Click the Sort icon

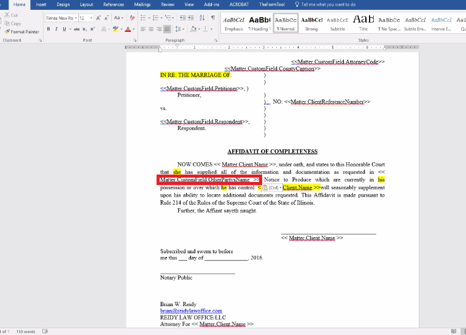point(202,18)
